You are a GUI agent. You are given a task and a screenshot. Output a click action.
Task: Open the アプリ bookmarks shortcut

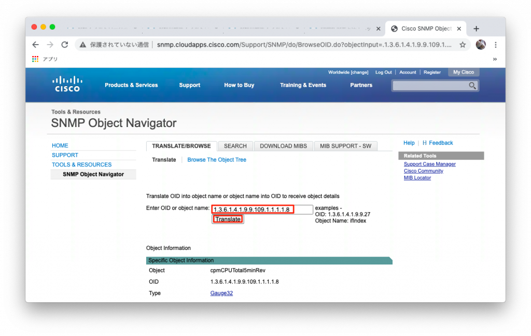[45, 59]
